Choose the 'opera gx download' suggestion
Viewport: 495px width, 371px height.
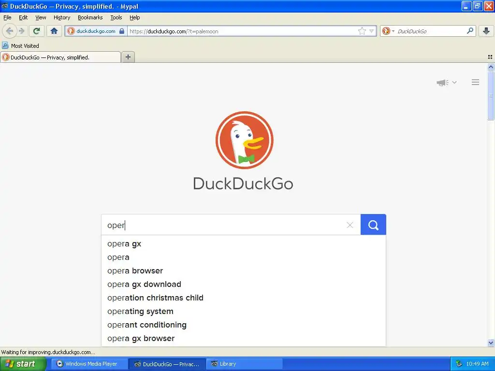pos(244,285)
